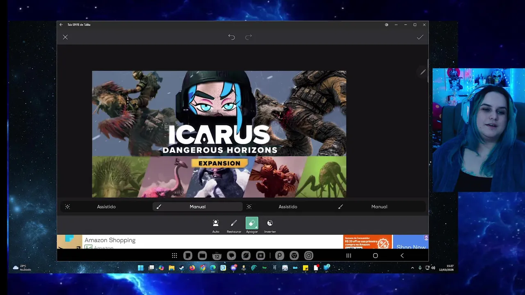
Task: Expand the system tray hidden icons chevron
Action: (x=412, y=268)
